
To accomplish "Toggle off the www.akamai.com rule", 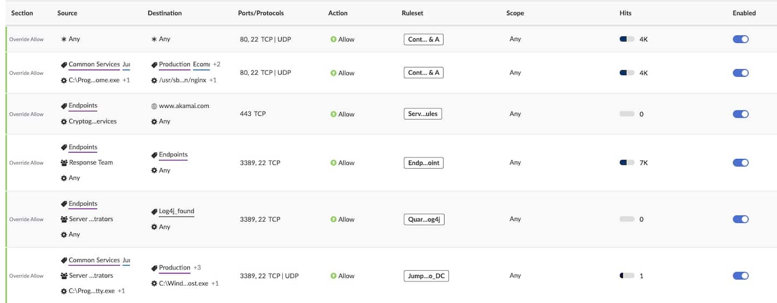I will 740,114.
